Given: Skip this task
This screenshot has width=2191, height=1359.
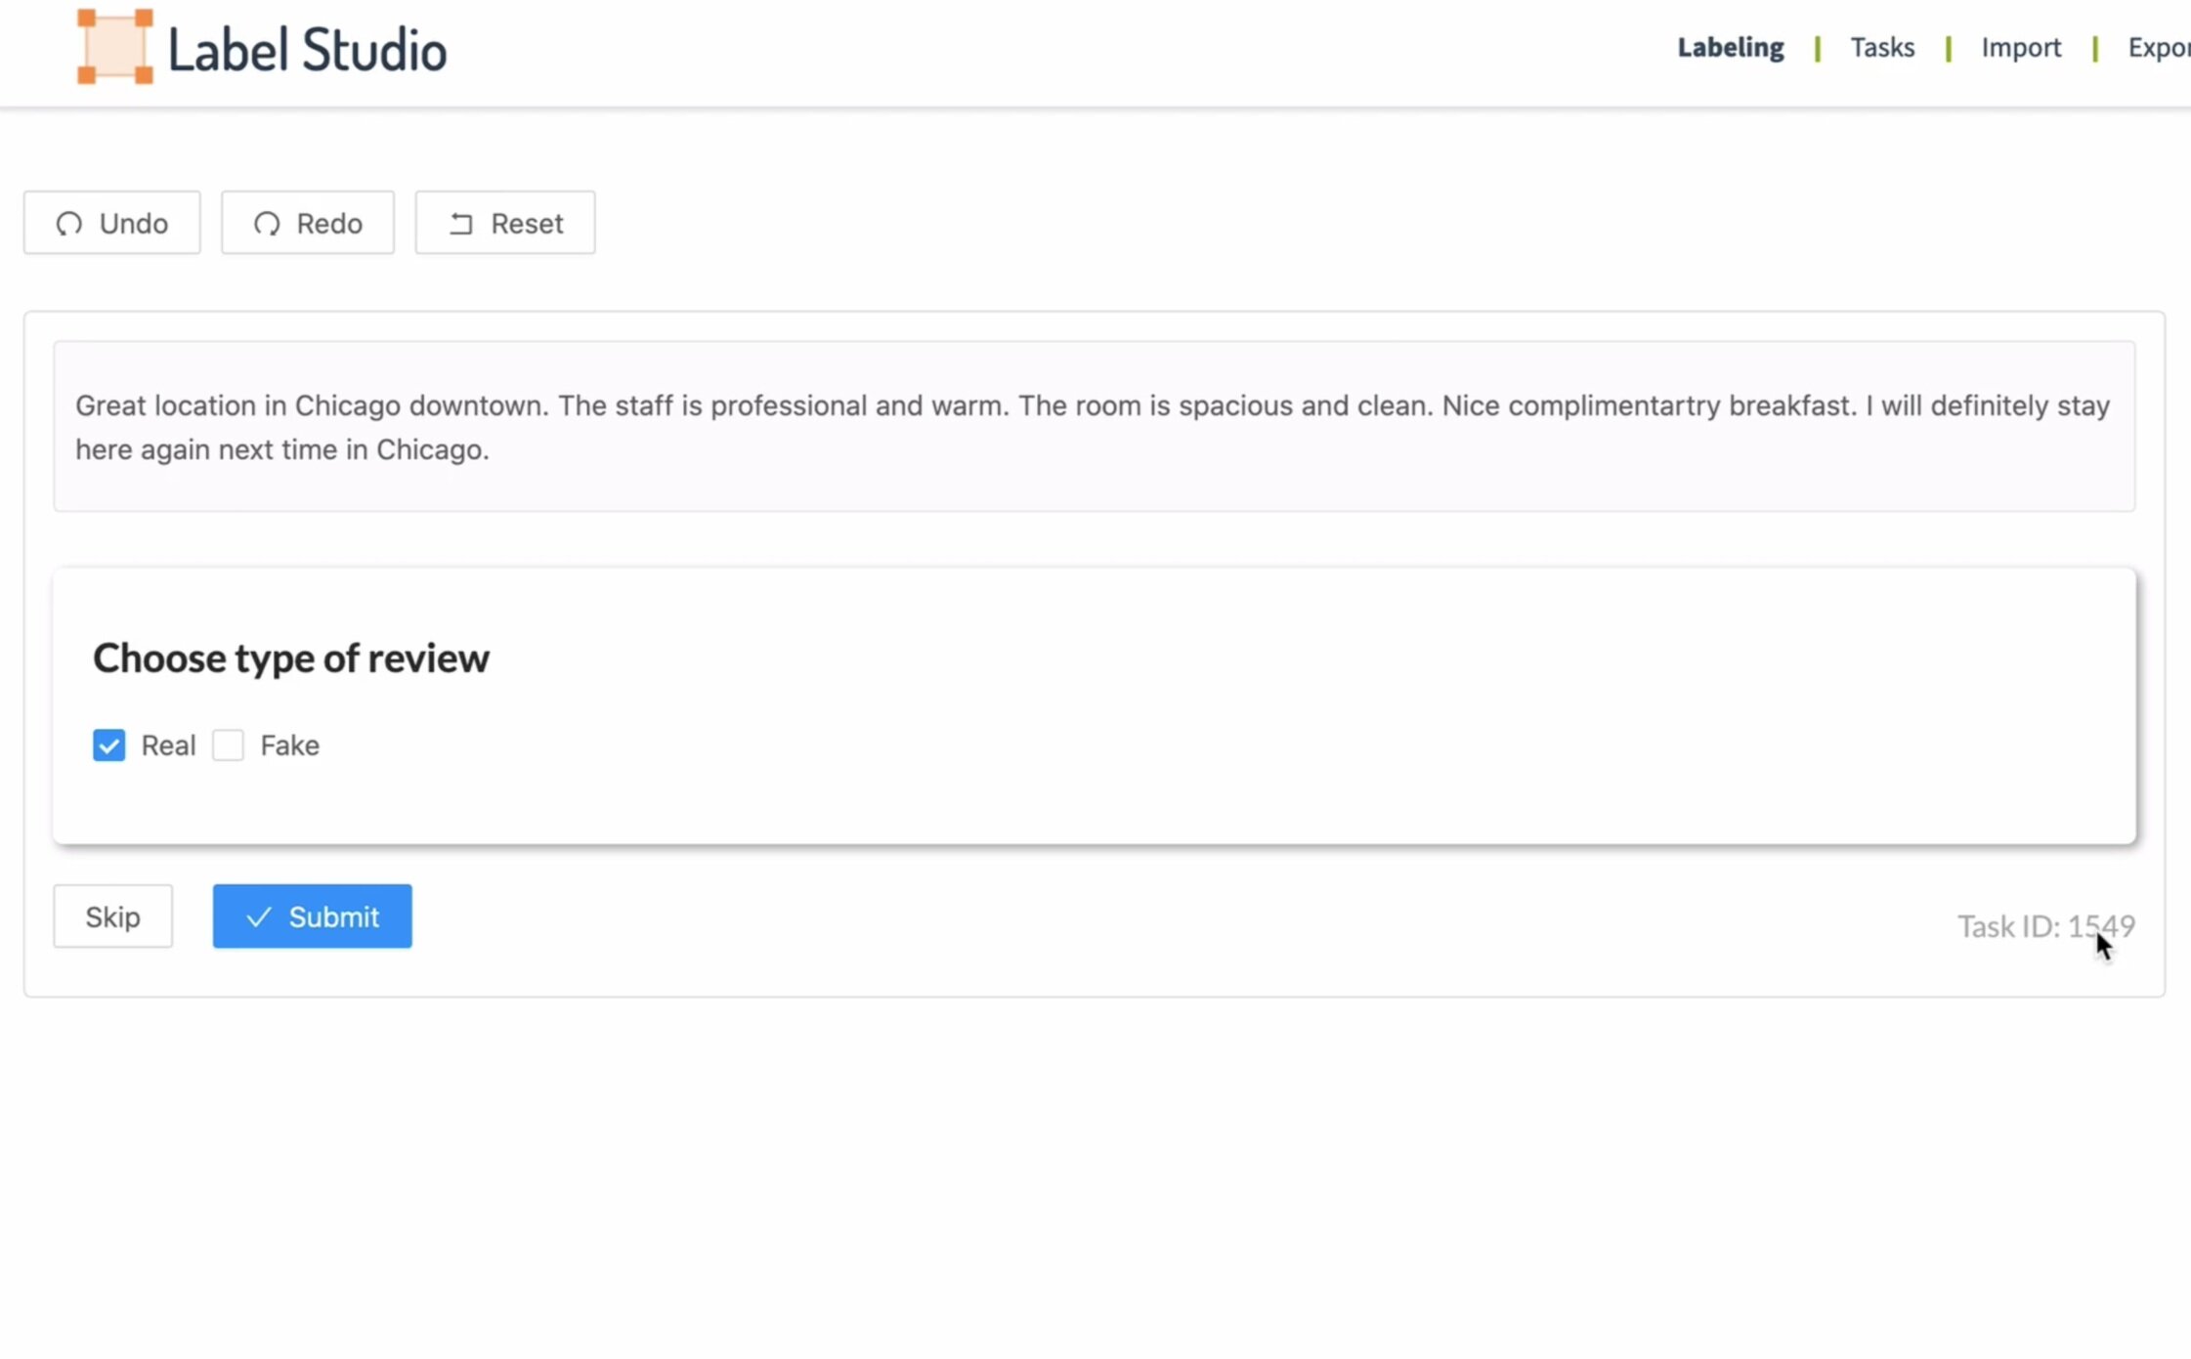Looking at the screenshot, I should click(113, 916).
